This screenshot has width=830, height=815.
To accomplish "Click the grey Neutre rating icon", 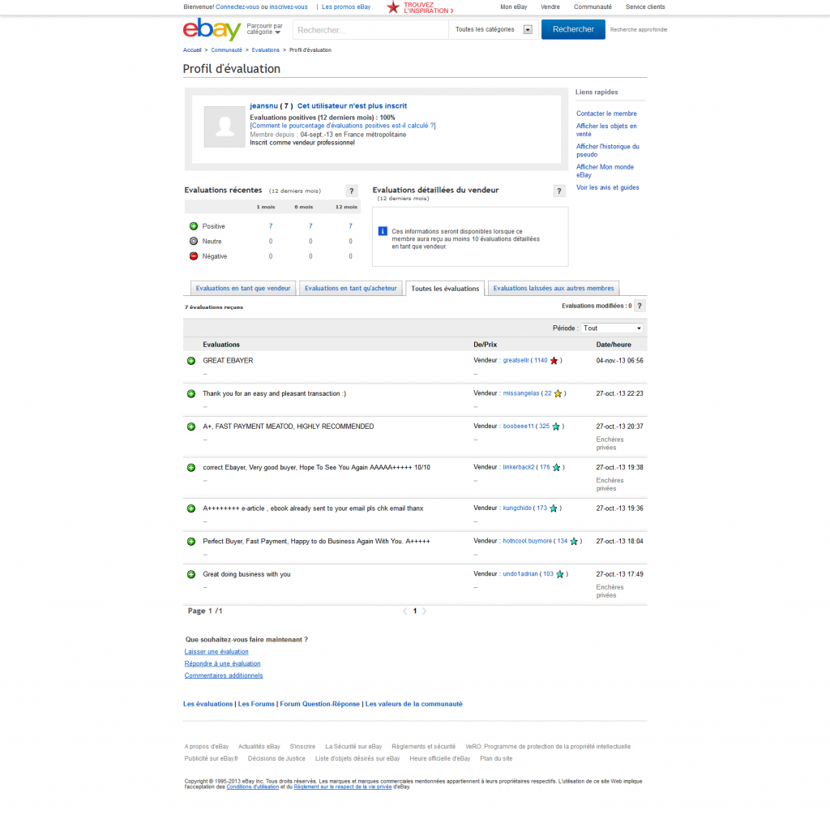I will 194,241.
